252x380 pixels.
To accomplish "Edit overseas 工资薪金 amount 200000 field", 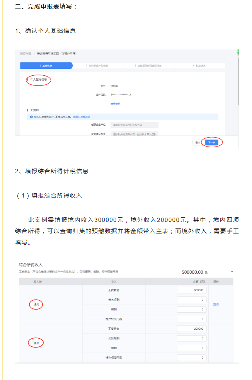I will click(x=192, y=329).
